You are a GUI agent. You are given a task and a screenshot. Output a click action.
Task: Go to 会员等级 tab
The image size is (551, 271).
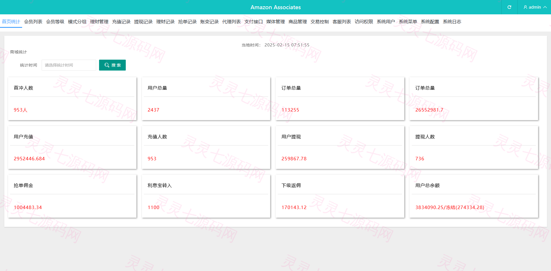[x=55, y=22]
